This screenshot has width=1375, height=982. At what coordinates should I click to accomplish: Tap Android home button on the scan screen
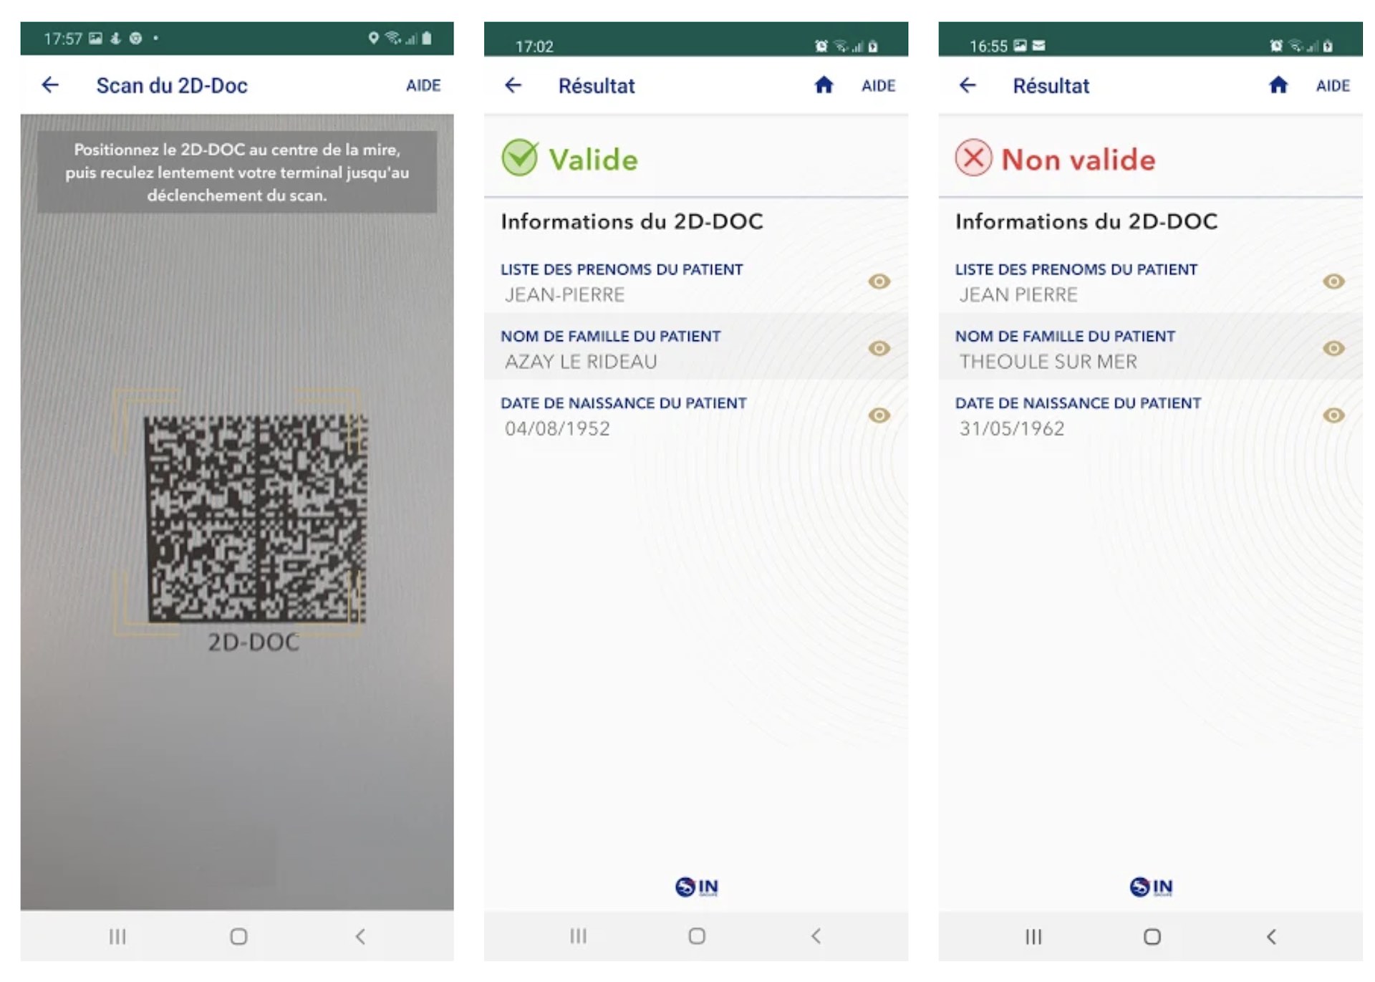[238, 936]
